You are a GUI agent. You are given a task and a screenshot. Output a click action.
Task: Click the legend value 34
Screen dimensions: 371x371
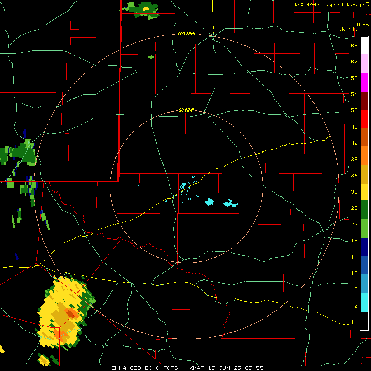[x=354, y=176]
